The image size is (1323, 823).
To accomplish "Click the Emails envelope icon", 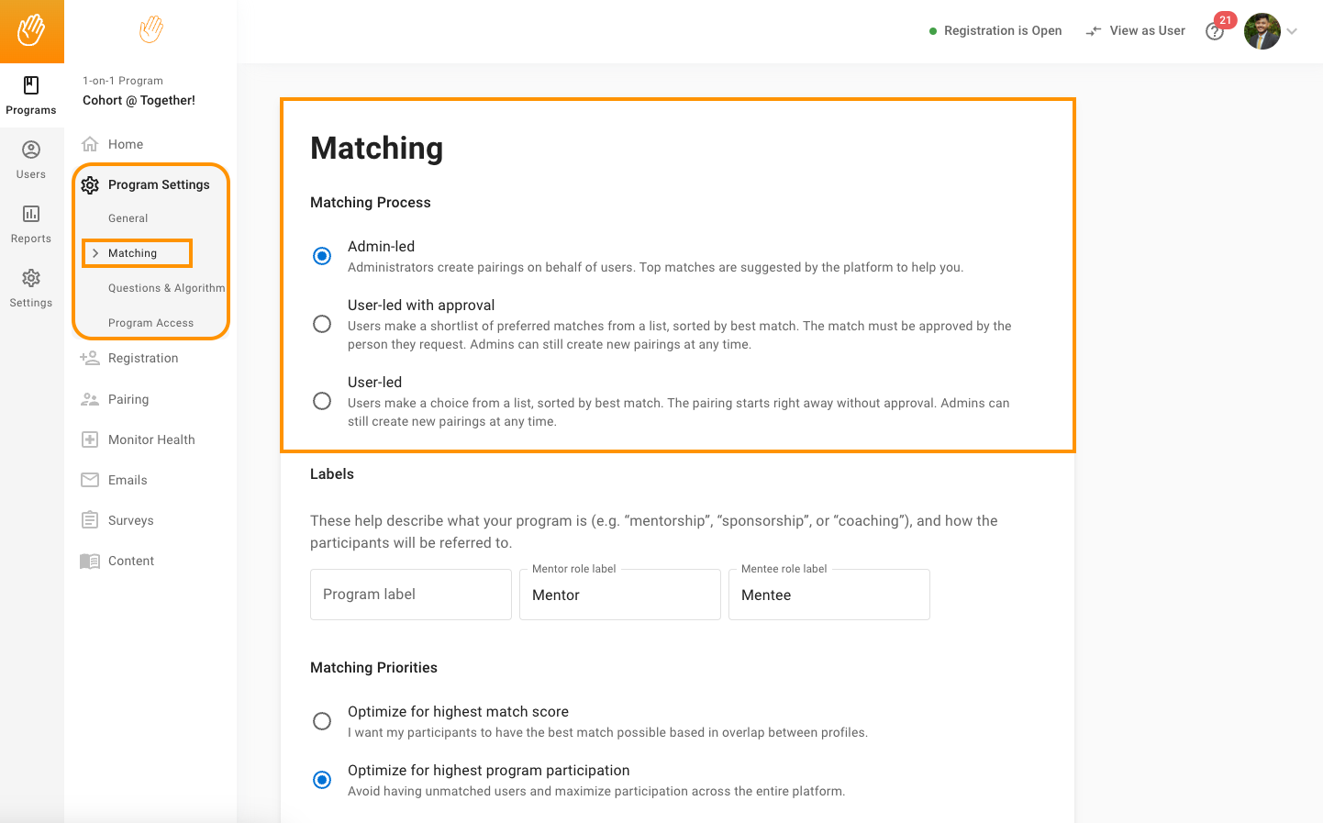I will click(x=90, y=480).
